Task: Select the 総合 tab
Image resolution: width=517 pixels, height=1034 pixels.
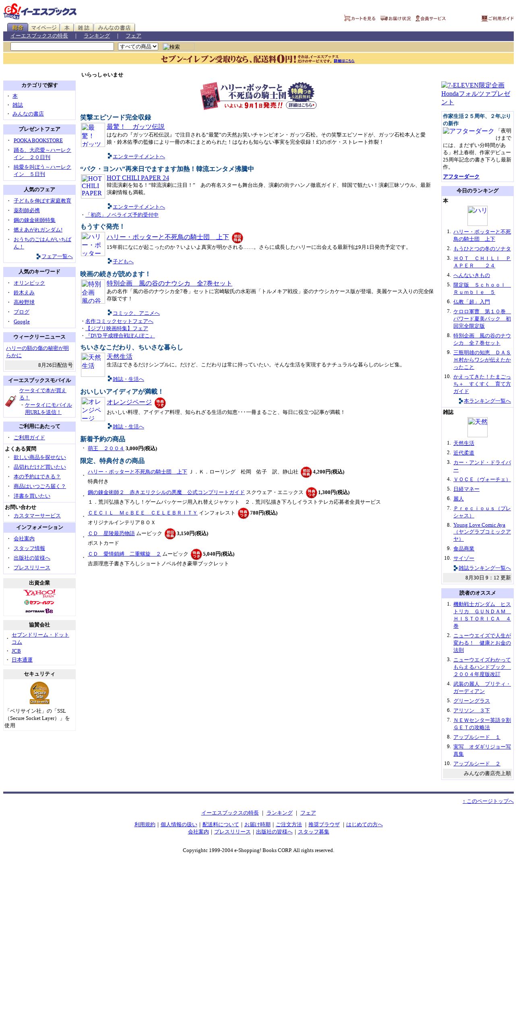Action: point(18,27)
